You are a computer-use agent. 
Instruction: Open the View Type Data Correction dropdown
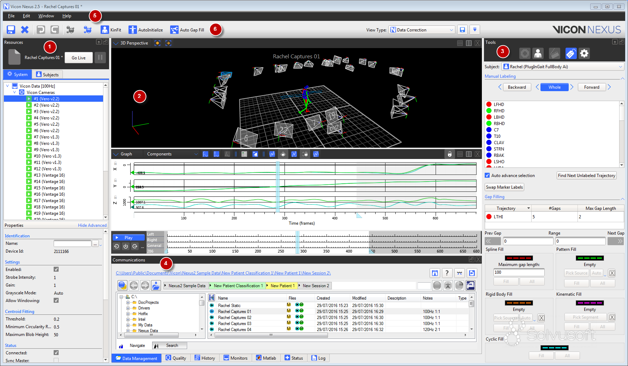(422, 30)
